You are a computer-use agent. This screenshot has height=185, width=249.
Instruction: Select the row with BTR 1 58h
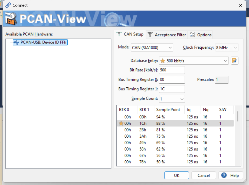[175, 149]
